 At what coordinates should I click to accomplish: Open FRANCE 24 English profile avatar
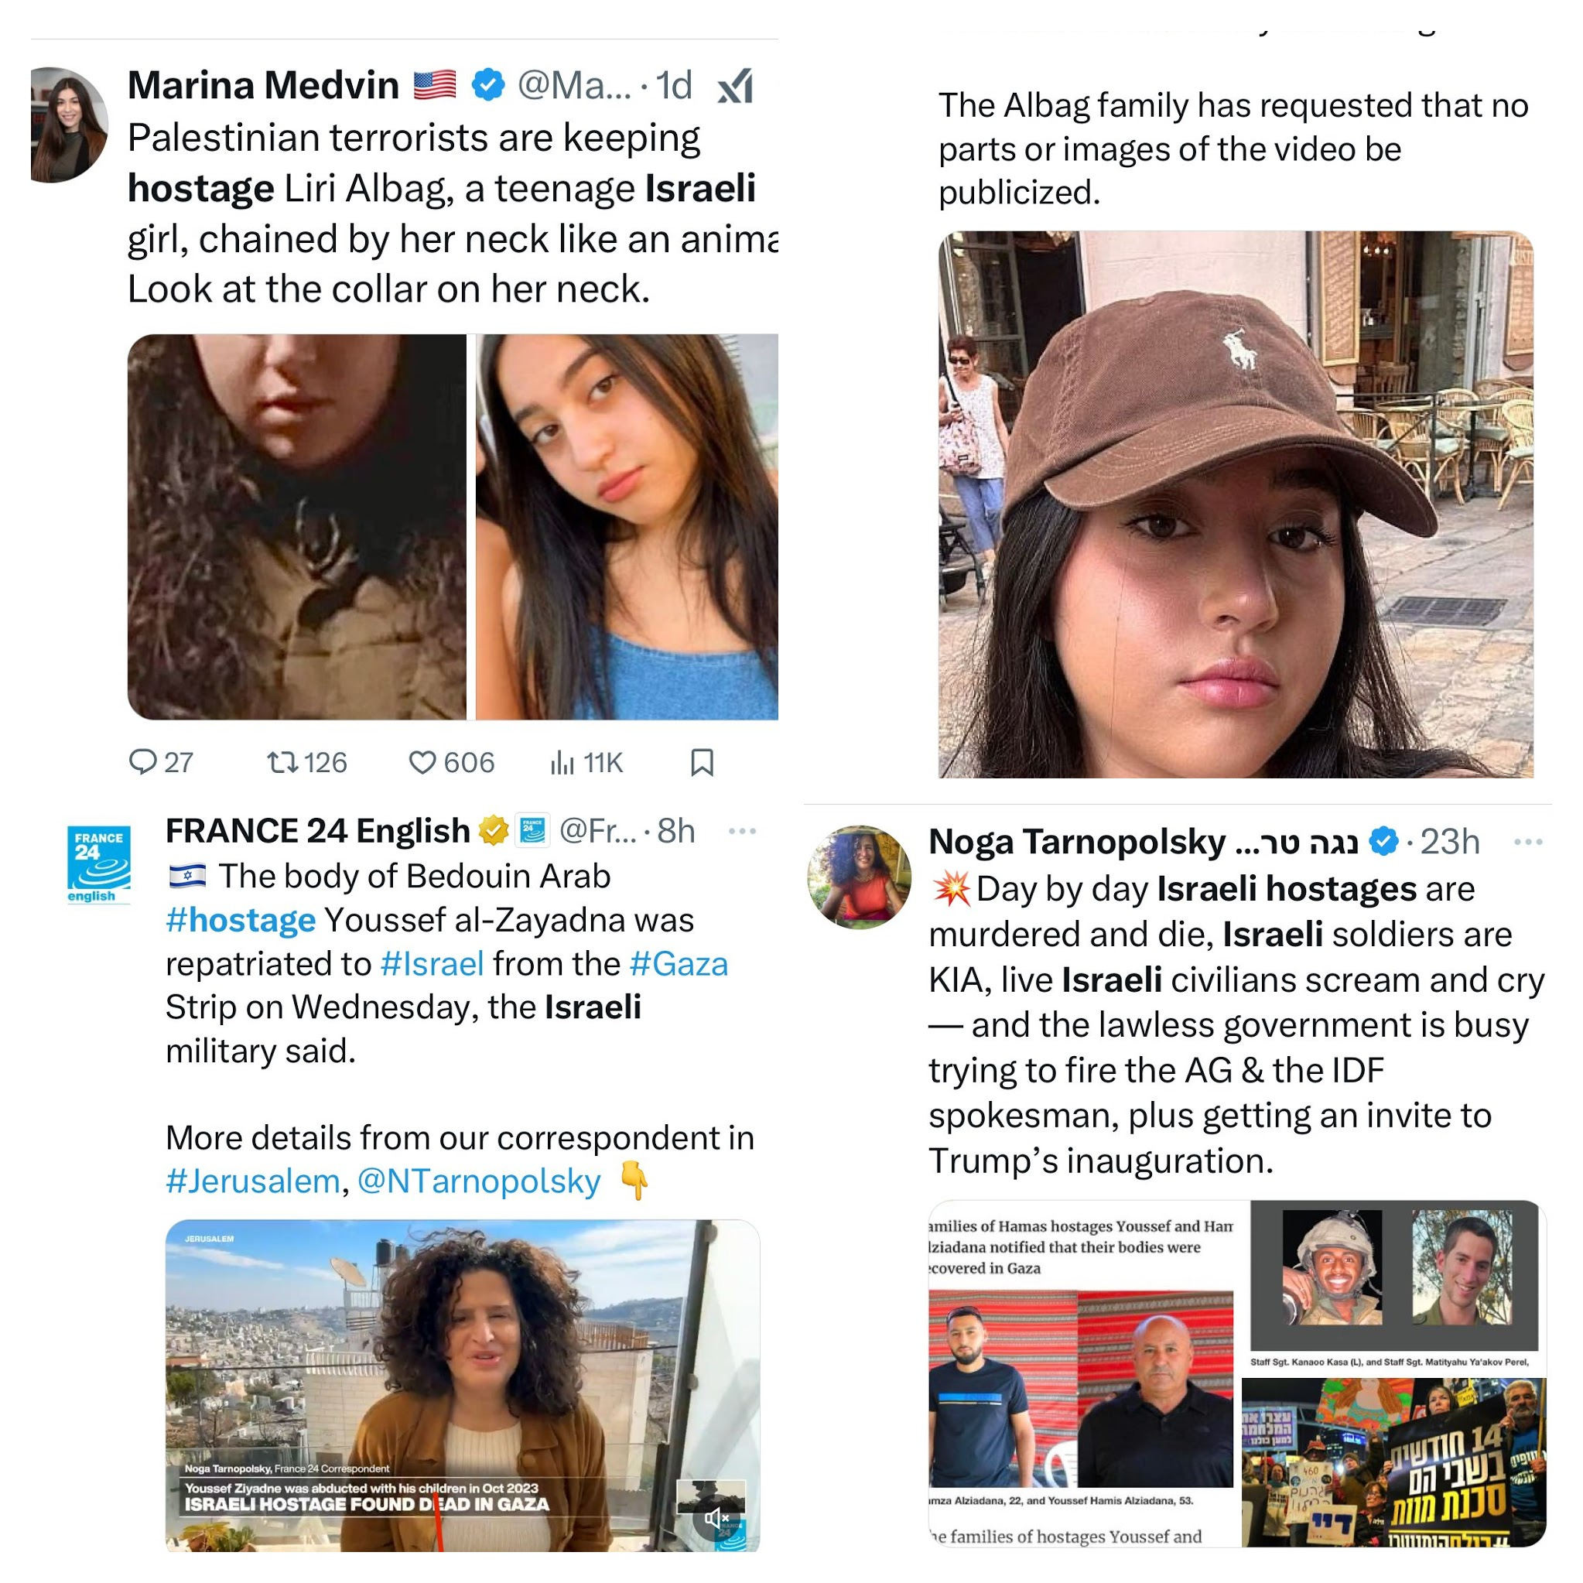pos(98,864)
